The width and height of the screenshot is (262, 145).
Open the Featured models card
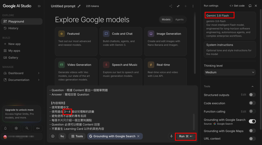click(76, 41)
